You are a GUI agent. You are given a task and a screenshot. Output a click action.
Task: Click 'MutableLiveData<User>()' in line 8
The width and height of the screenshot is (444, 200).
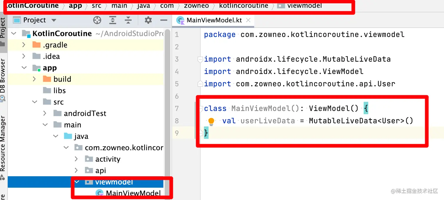361,121
